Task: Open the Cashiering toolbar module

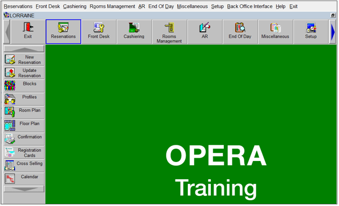Action: click(x=134, y=32)
